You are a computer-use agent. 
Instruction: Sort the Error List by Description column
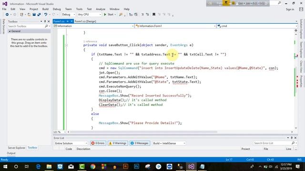[x=83, y=149]
